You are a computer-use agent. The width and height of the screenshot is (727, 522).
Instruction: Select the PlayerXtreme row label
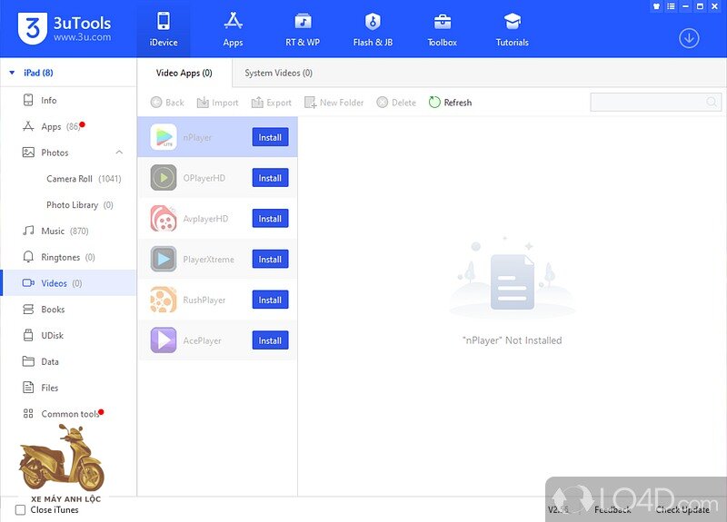click(209, 260)
